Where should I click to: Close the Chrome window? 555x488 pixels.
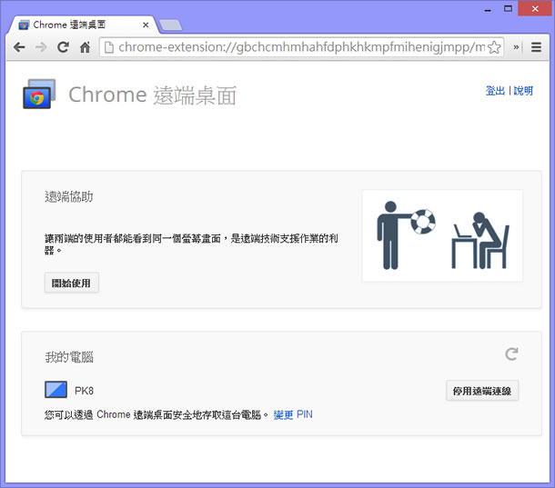click(x=535, y=9)
